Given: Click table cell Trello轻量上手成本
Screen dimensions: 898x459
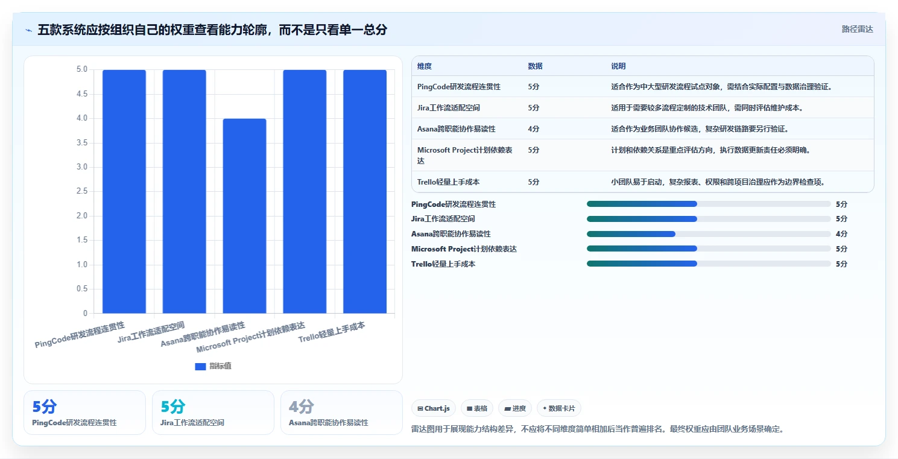Looking at the screenshot, I should tap(448, 182).
